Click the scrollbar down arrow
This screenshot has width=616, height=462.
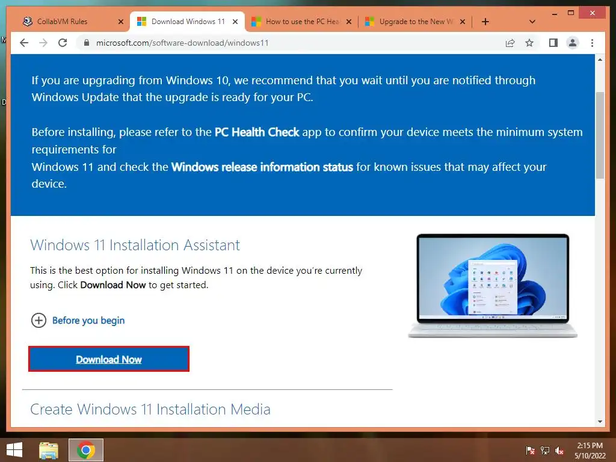point(600,422)
